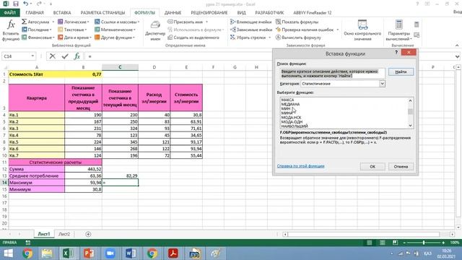Select МОДА.НСК in the function list

coord(291,117)
